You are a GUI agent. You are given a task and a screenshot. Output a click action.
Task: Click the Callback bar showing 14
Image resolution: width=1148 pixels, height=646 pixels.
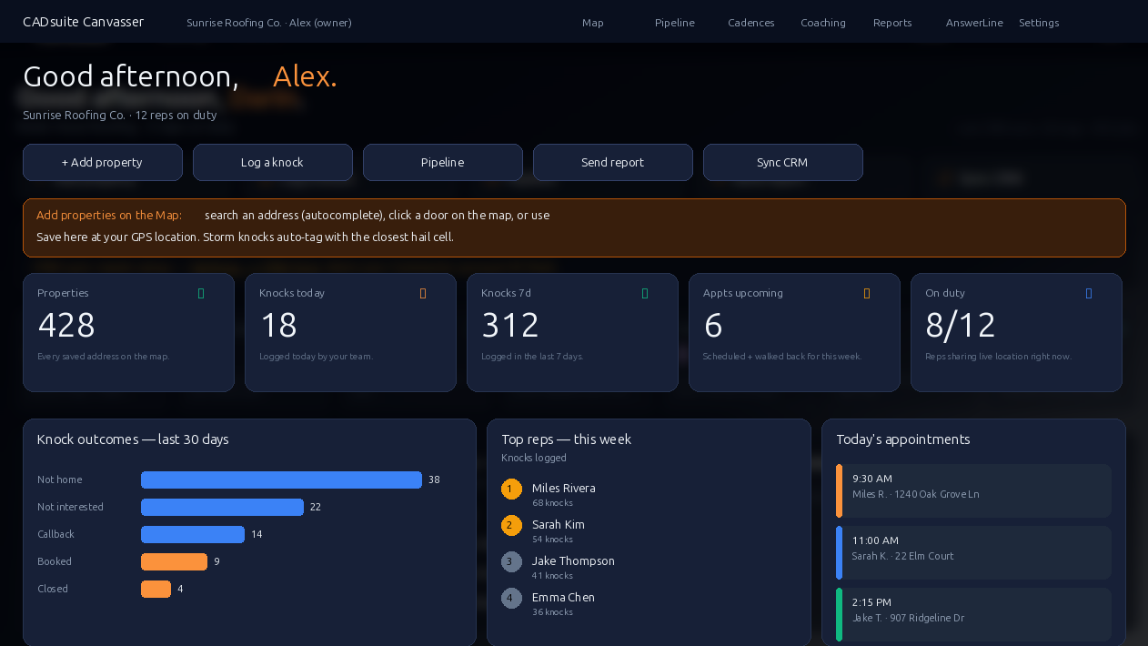[193, 534]
